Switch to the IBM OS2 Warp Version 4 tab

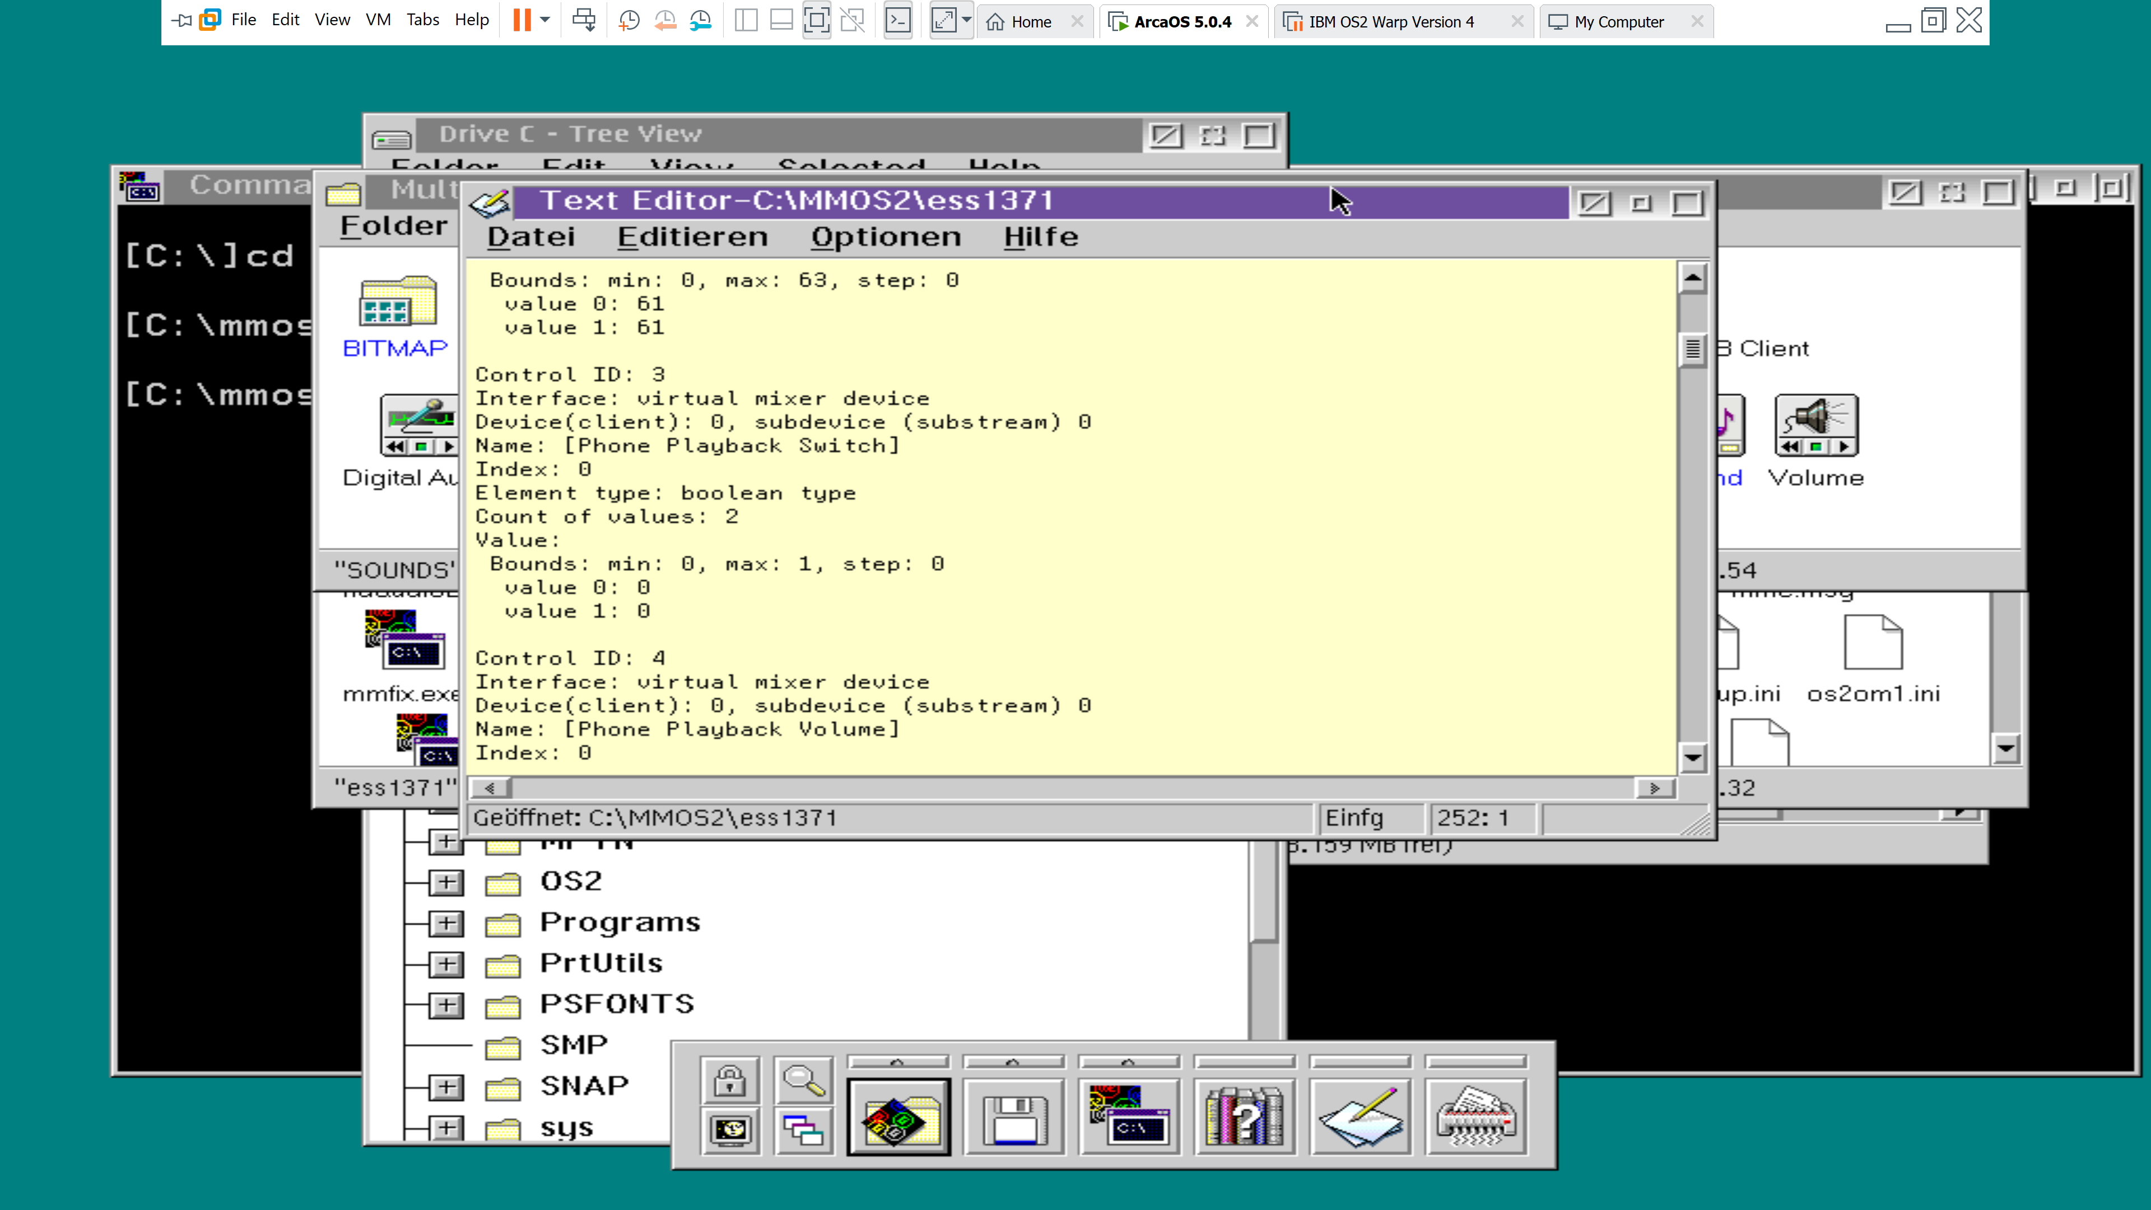[x=1391, y=22]
